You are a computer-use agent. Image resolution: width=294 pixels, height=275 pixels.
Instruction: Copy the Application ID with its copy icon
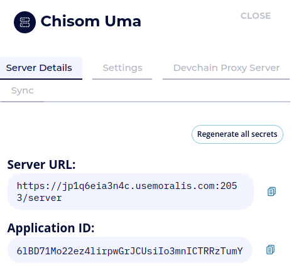[270, 250]
